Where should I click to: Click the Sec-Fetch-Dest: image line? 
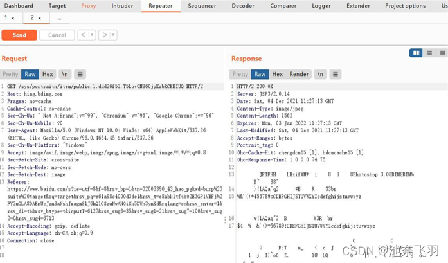click(36, 174)
